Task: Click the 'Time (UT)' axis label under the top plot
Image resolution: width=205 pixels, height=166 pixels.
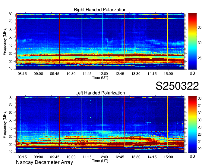Action: pos(100,78)
